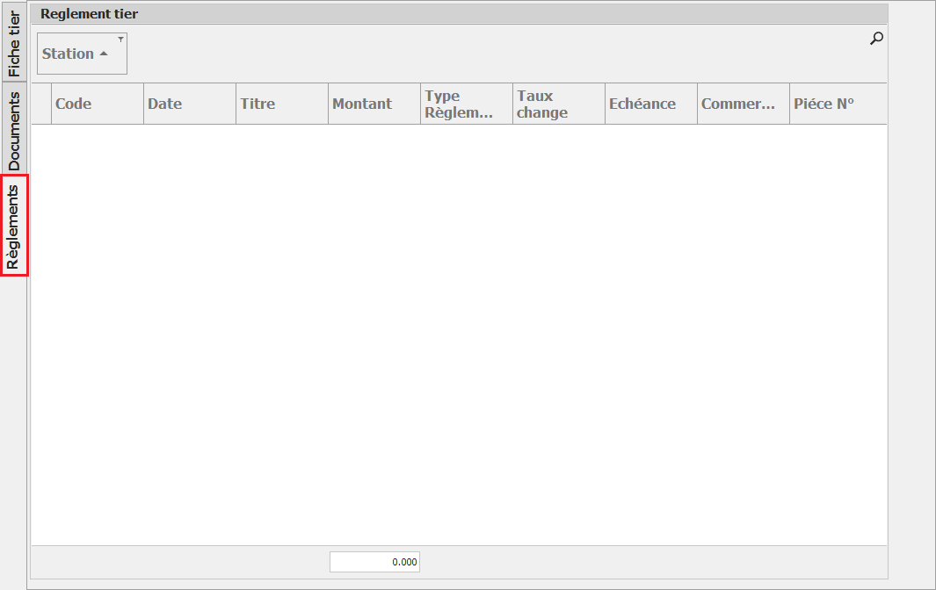Click the Commercial column header
936x590 pixels.
point(743,104)
